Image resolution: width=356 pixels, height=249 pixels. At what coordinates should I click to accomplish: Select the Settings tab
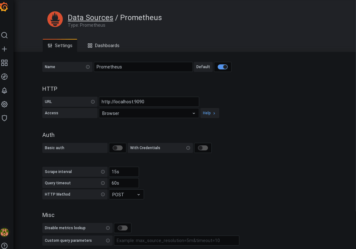pyautogui.click(x=60, y=46)
